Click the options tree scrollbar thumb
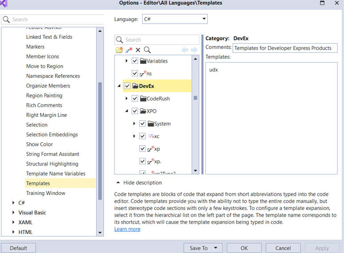344x253 pixels. click(100, 141)
